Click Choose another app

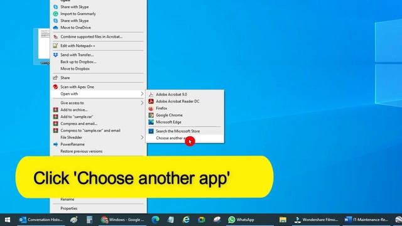185,138
